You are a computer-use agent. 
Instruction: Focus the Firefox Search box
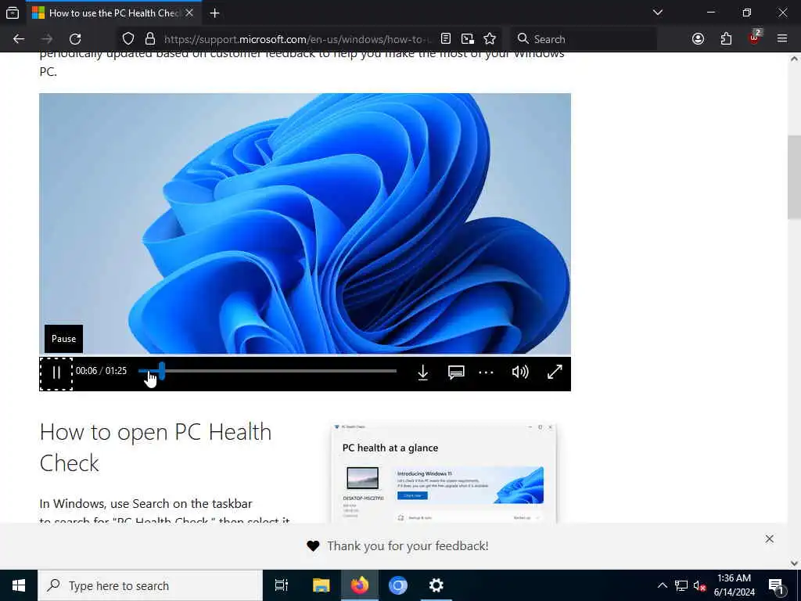(x=584, y=39)
